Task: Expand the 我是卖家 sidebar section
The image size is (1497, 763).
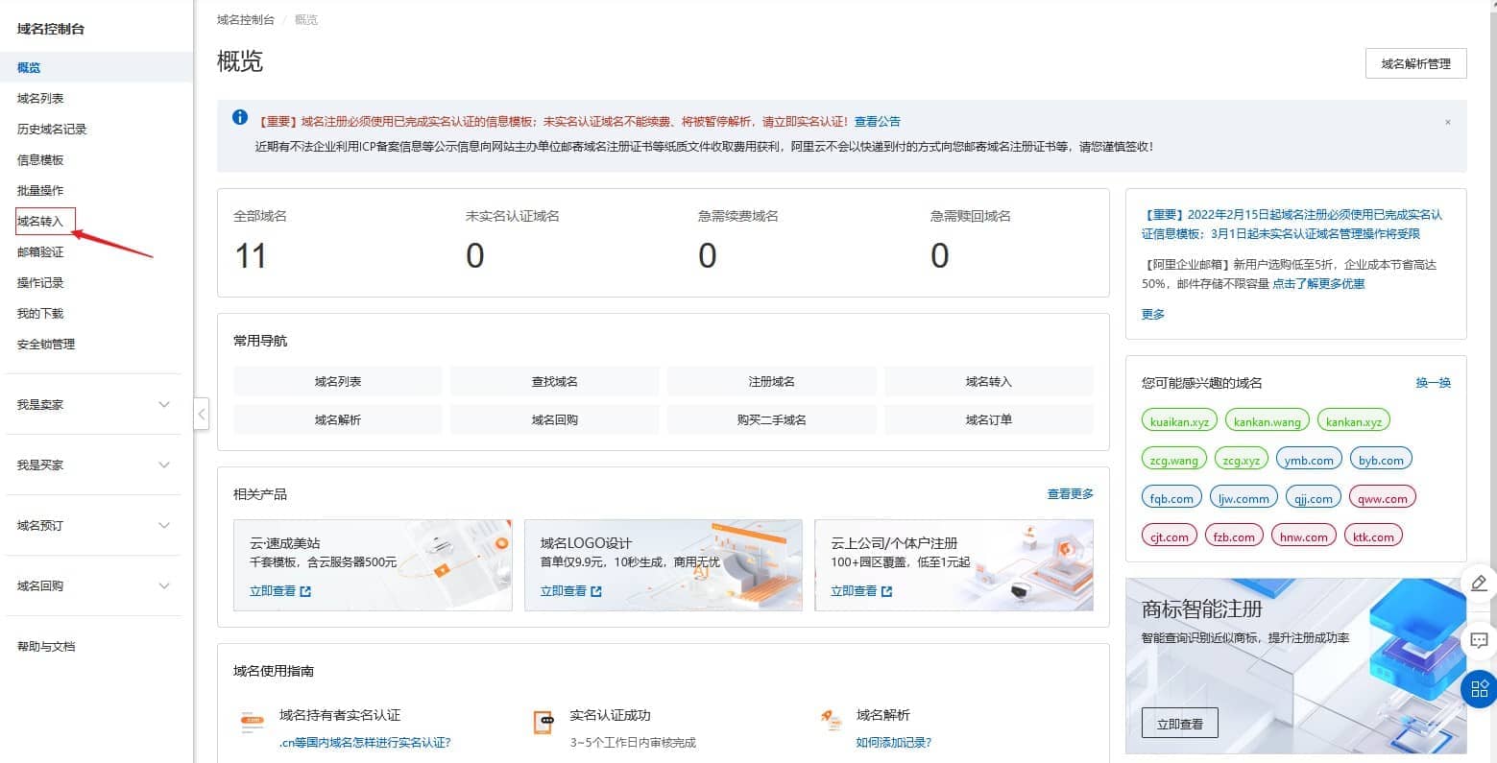Action: 163,405
